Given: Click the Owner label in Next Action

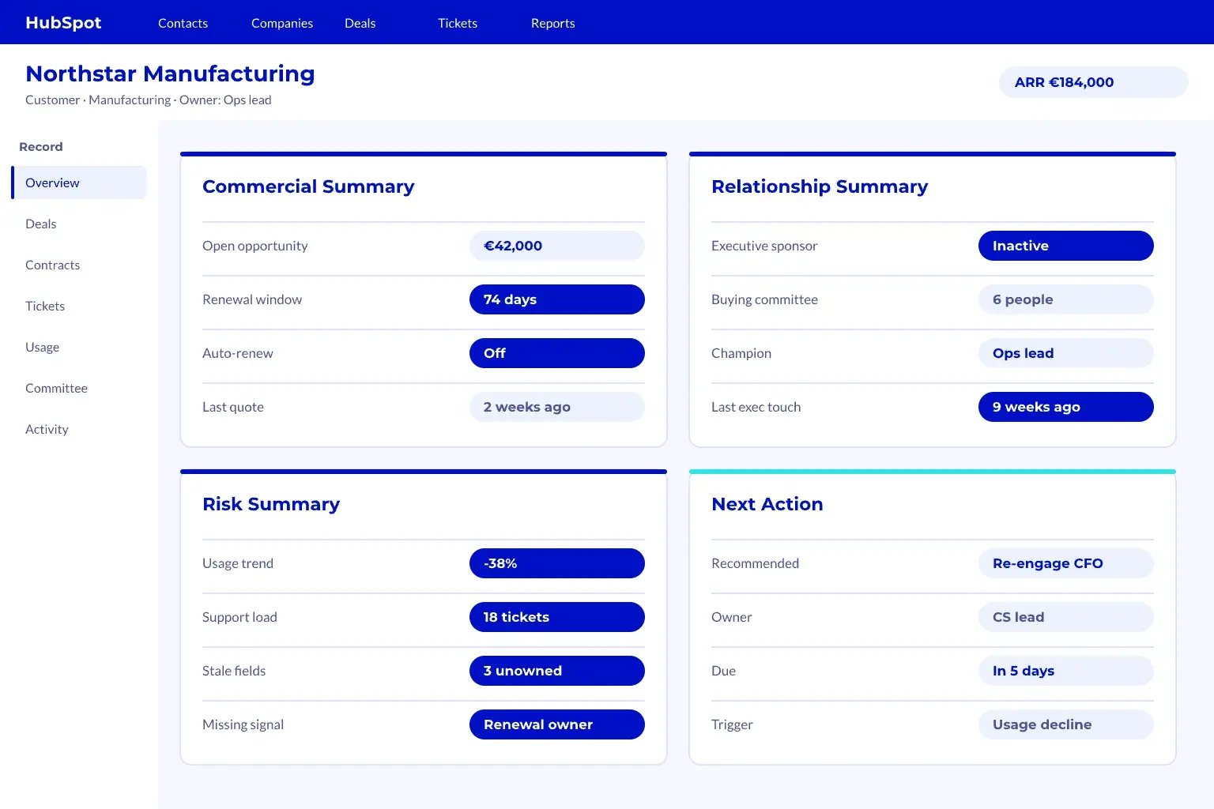Looking at the screenshot, I should pos(731,617).
